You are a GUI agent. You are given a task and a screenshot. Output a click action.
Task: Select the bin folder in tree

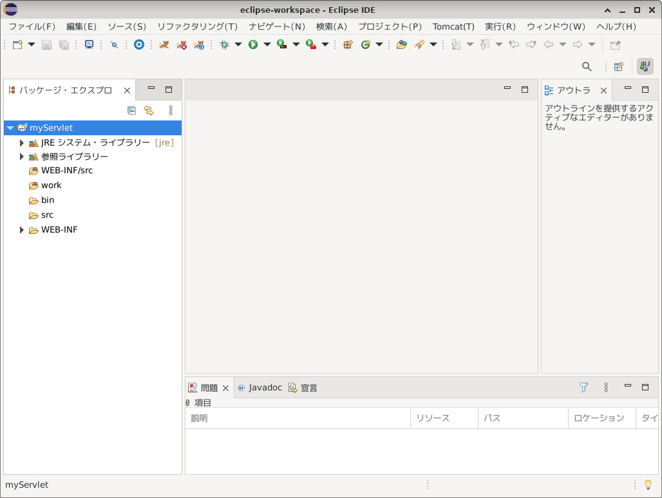[41, 200]
